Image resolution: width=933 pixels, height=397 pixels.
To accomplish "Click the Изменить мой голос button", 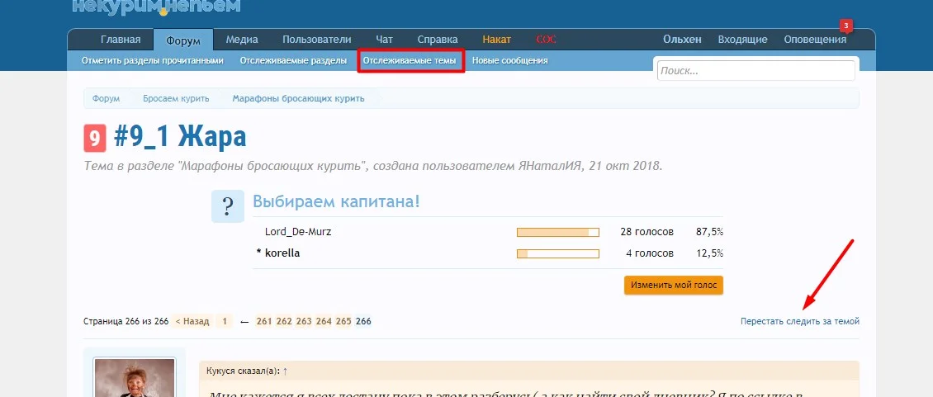I will pos(674,285).
